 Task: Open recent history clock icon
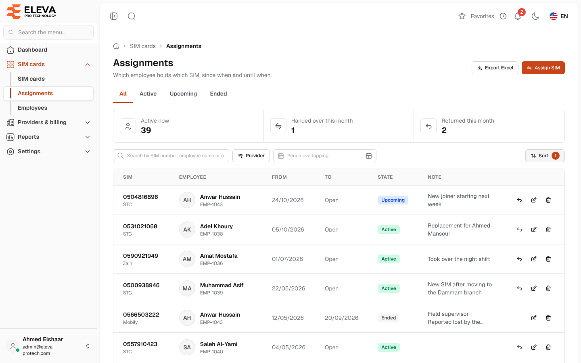(503, 16)
